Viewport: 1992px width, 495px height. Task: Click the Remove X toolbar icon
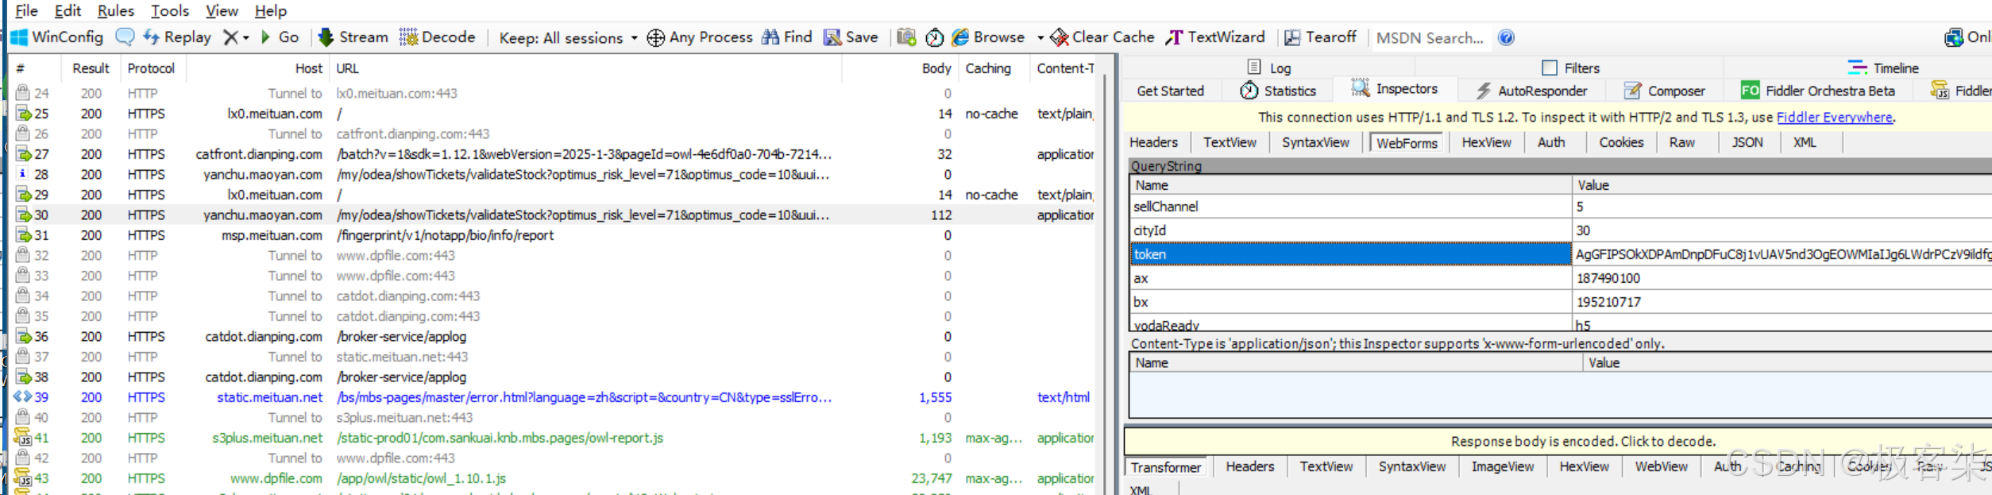pos(230,37)
